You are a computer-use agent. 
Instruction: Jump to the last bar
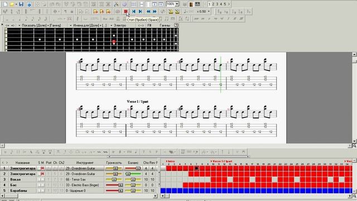coord(140,11)
